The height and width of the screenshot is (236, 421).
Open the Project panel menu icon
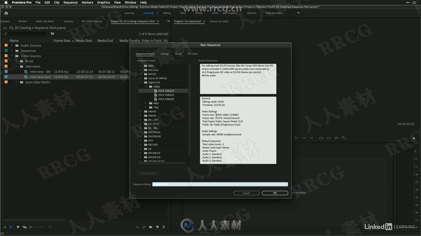click(158, 21)
